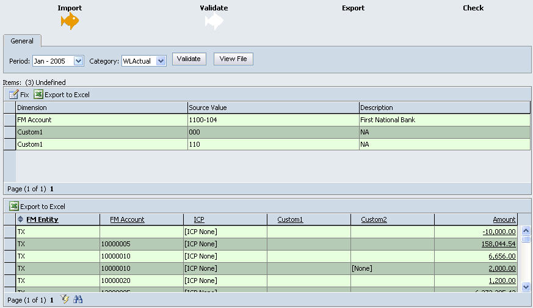
Task: Go to the Validate workflow step
Action: click(214, 8)
